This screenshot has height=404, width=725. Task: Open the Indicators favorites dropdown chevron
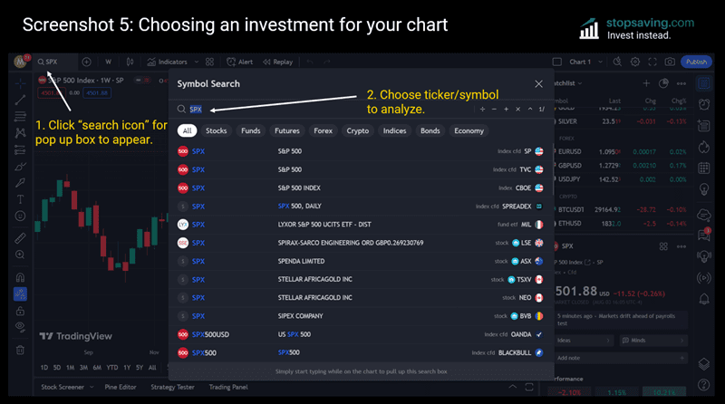(197, 62)
